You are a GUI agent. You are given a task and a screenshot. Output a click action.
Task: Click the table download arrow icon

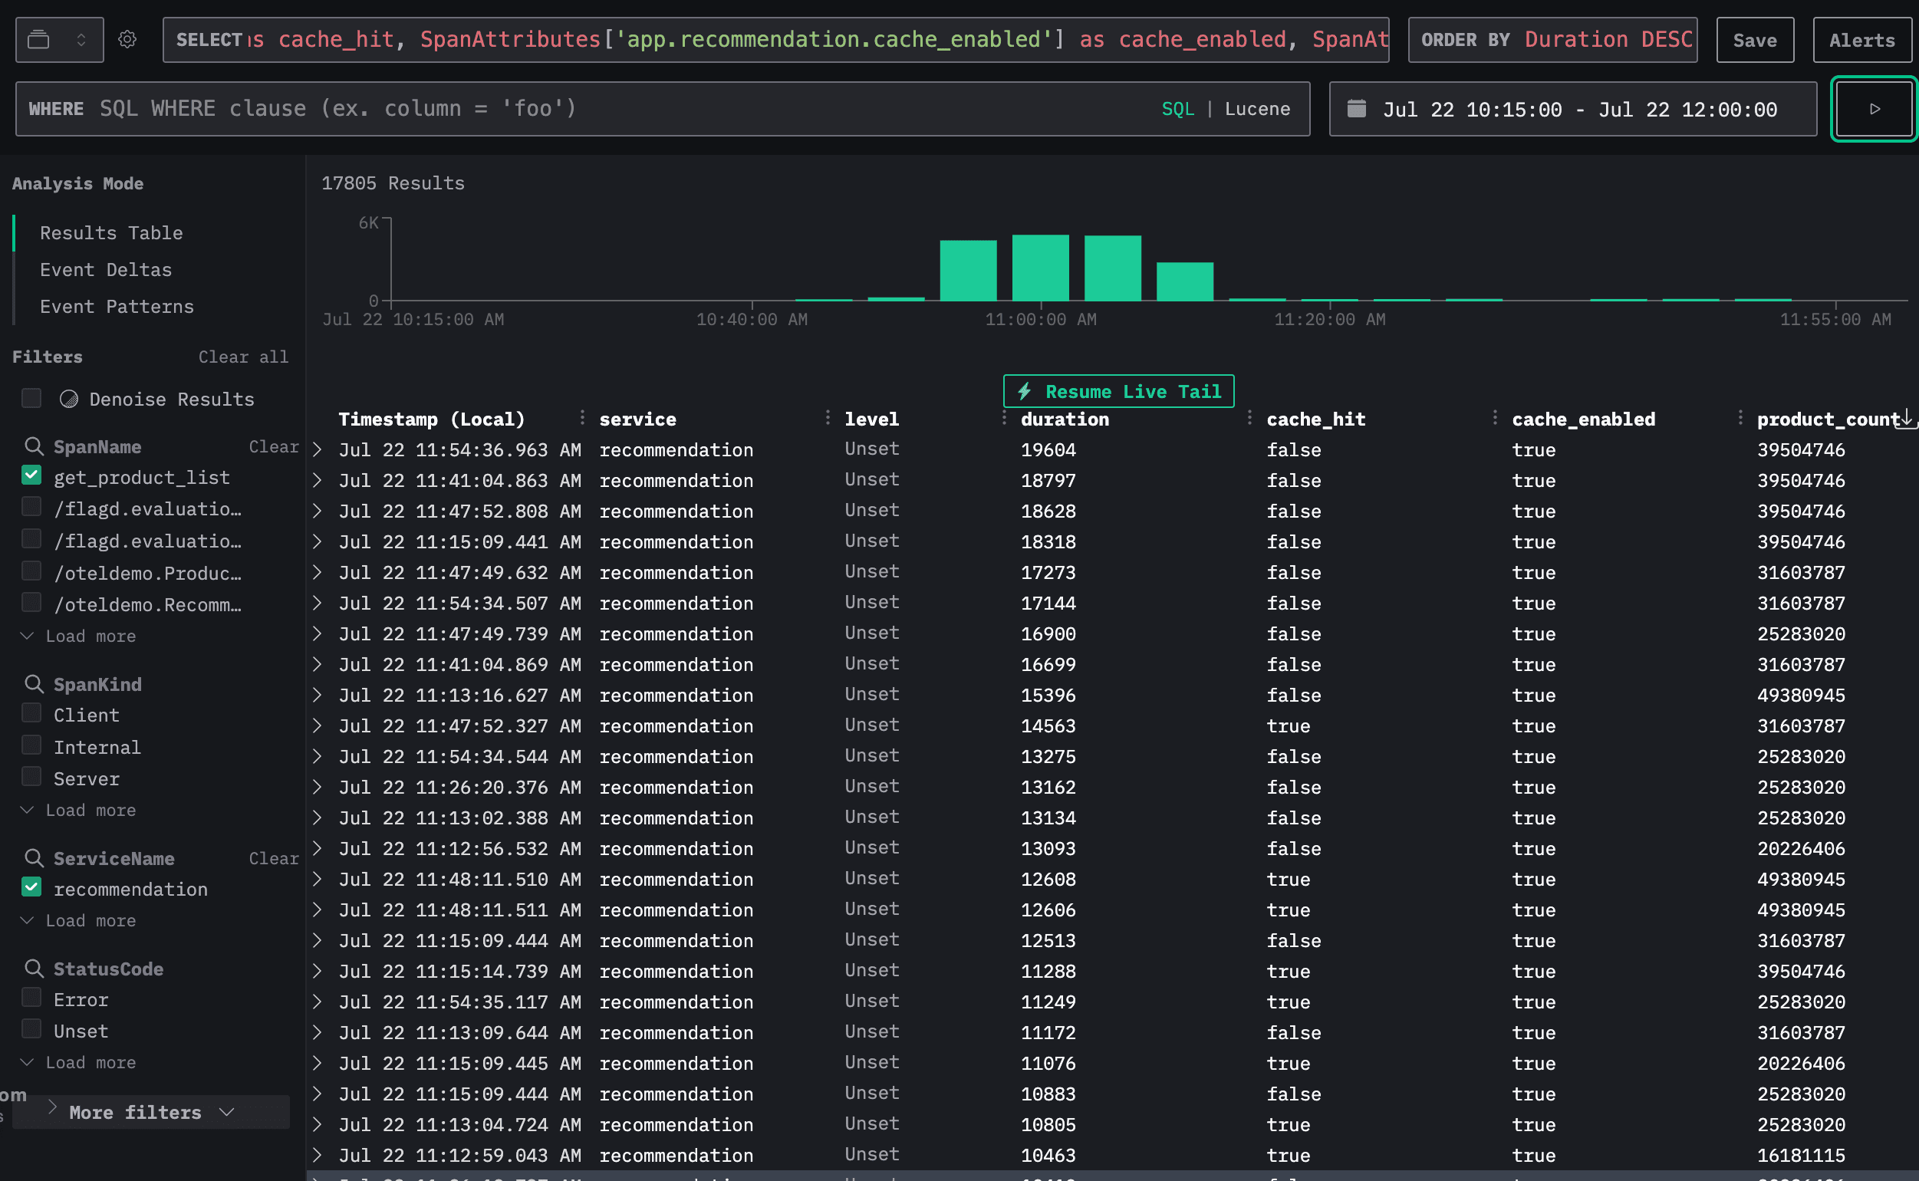1907,418
